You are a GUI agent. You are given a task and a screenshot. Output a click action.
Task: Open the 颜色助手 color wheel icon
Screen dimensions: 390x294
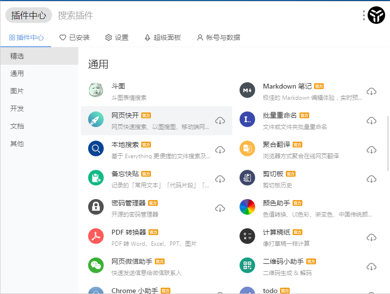click(247, 207)
